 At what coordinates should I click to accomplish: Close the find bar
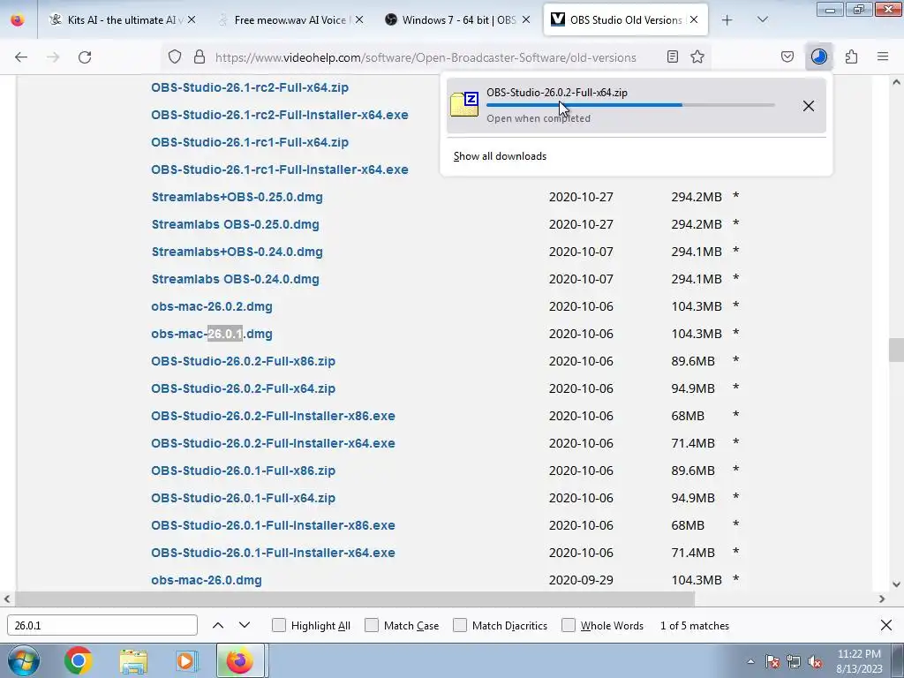[886, 626]
